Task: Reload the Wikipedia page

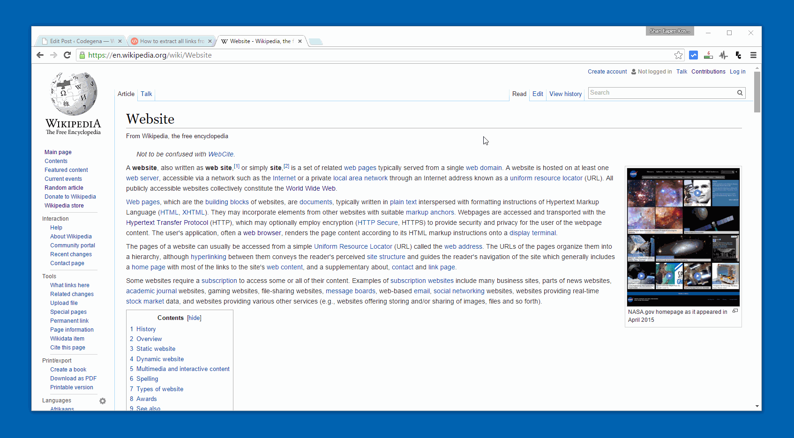Action: pyautogui.click(x=67, y=55)
